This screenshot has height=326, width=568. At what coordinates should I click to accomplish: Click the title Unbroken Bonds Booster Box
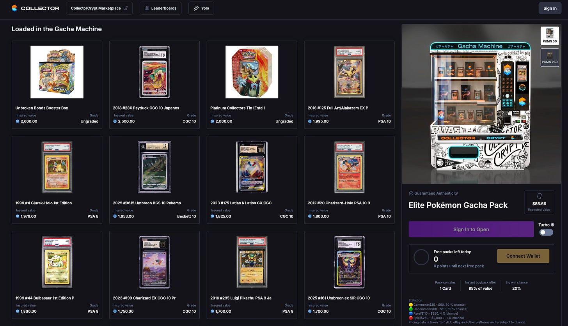tap(42, 108)
